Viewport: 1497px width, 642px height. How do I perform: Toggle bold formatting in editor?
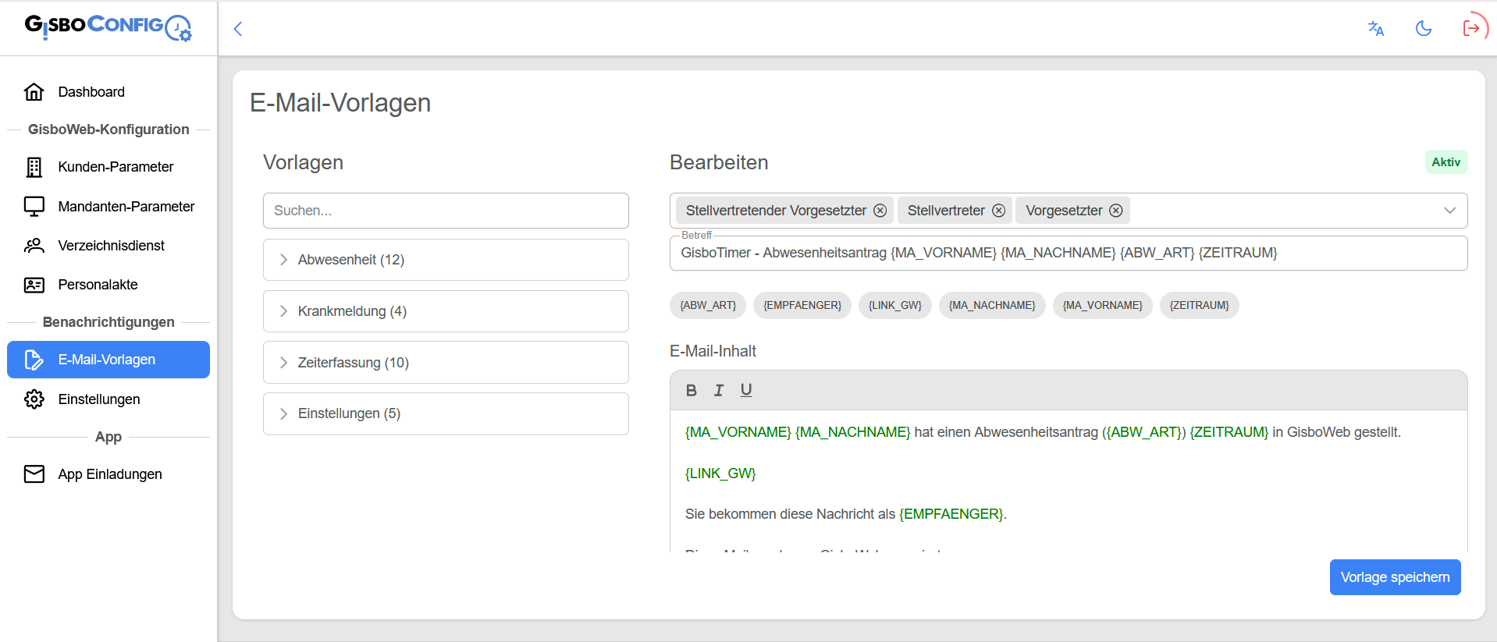692,390
